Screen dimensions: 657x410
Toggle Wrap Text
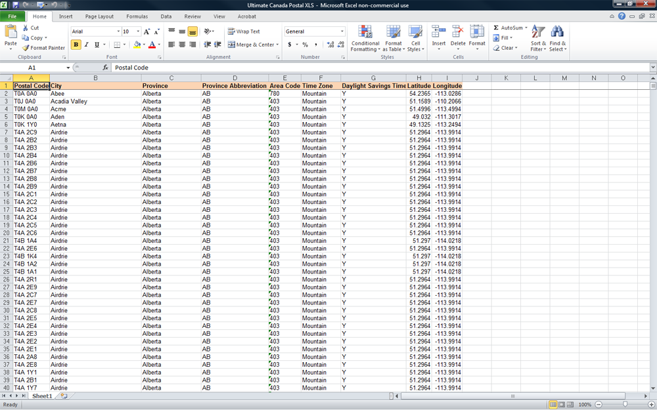pos(244,31)
